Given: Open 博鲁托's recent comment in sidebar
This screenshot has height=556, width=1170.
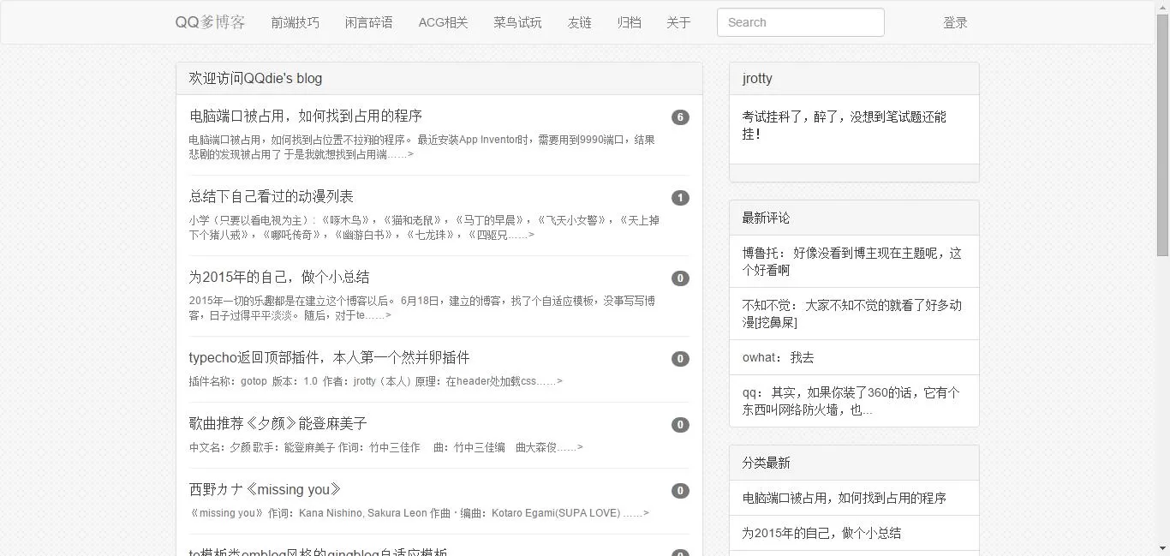Looking at the screenshot, I should pyautogui.click(x=852, y=261).
